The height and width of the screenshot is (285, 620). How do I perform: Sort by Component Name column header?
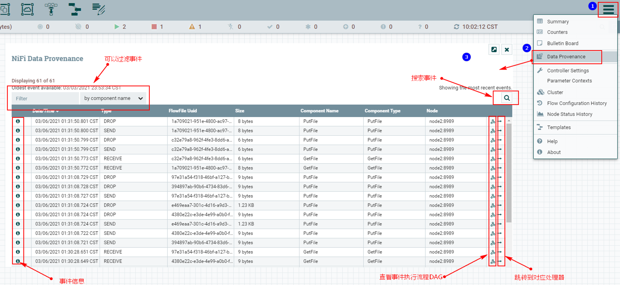(x=319, y=111)
